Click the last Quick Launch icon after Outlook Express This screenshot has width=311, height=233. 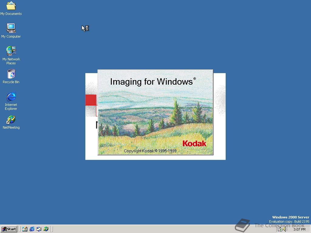tap(46, 229)
